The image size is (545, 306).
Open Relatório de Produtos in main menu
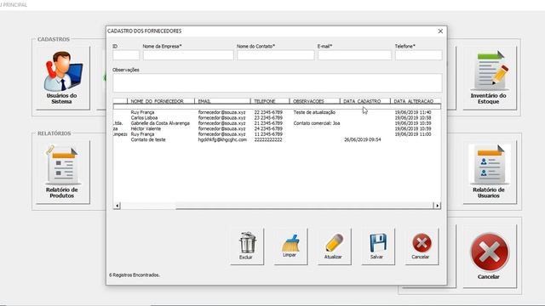tap(63, 172)
